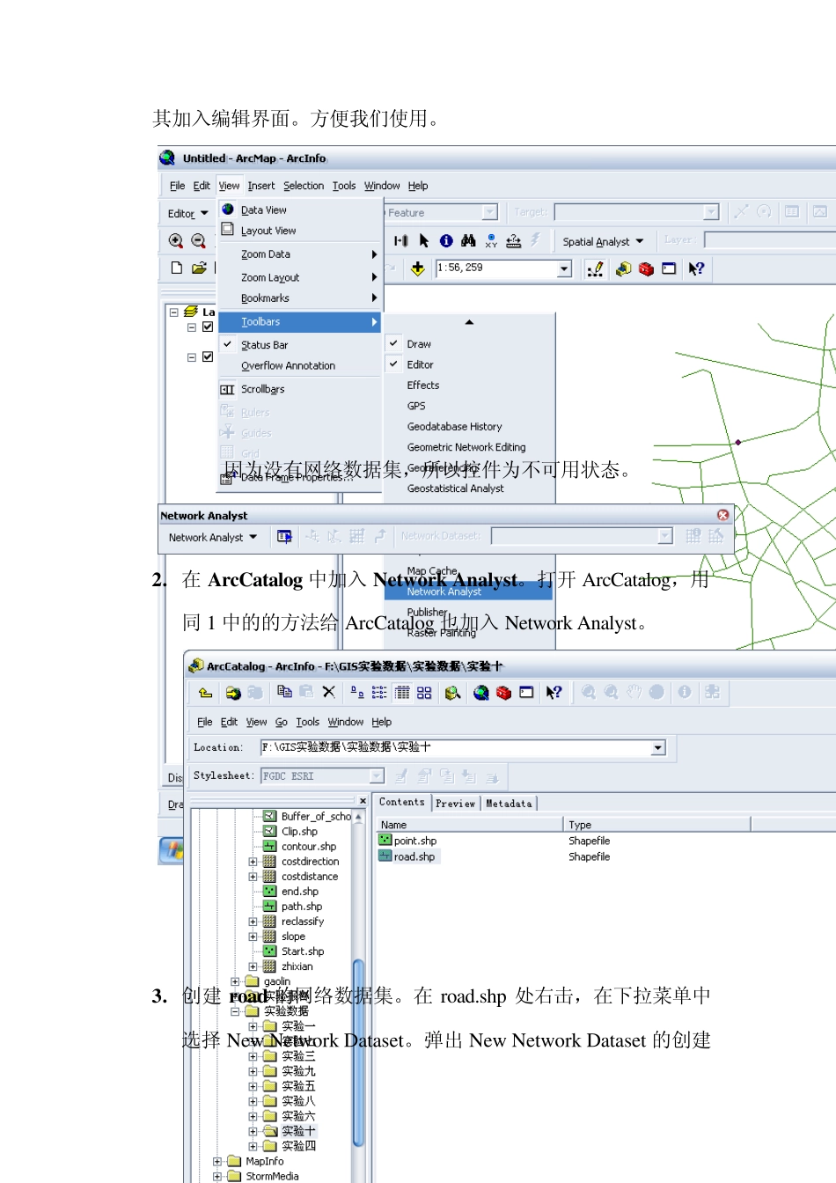Screen dimensions: 836x1183
Task: Select the point.shp file in Contents
Action: click(x=407, y=841)
